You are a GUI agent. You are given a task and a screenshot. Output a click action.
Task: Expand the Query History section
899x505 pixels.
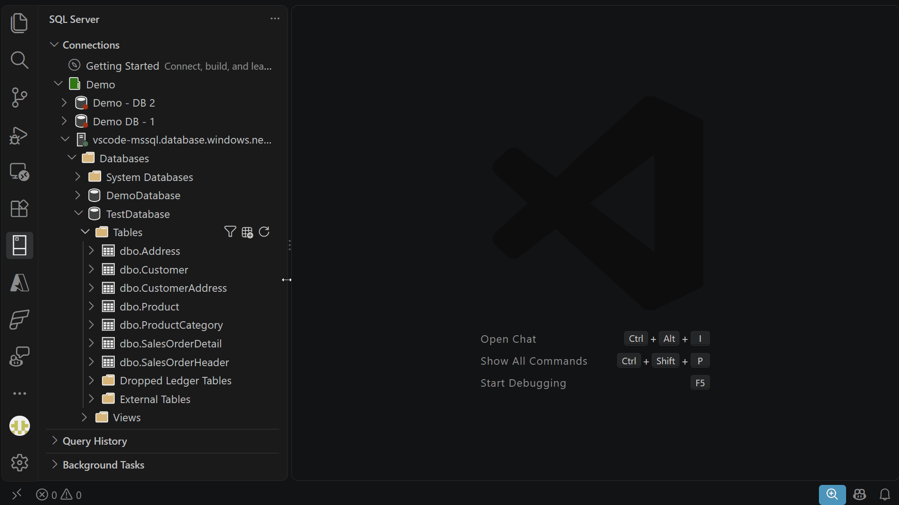(x=54, y=441)
